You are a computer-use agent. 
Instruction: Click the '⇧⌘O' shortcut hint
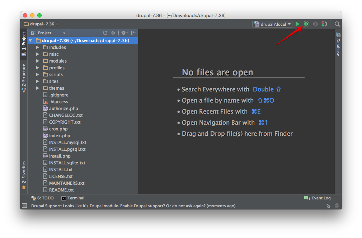click(266, 100)
